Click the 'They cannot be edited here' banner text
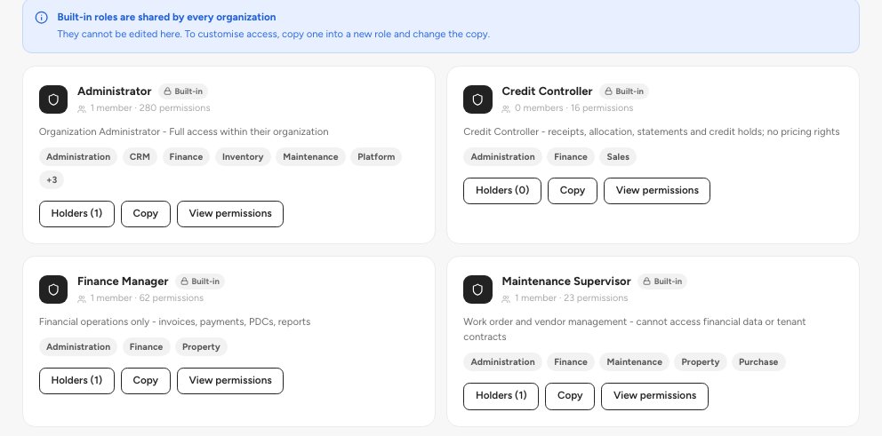Screen dimensions: 882x436 pos(273,34)
